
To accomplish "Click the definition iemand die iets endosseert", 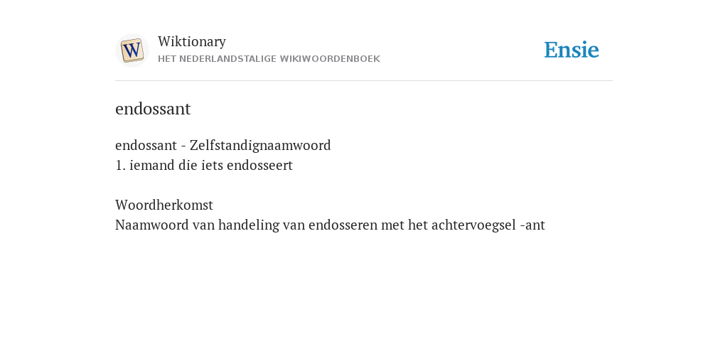I will (211, 166).
